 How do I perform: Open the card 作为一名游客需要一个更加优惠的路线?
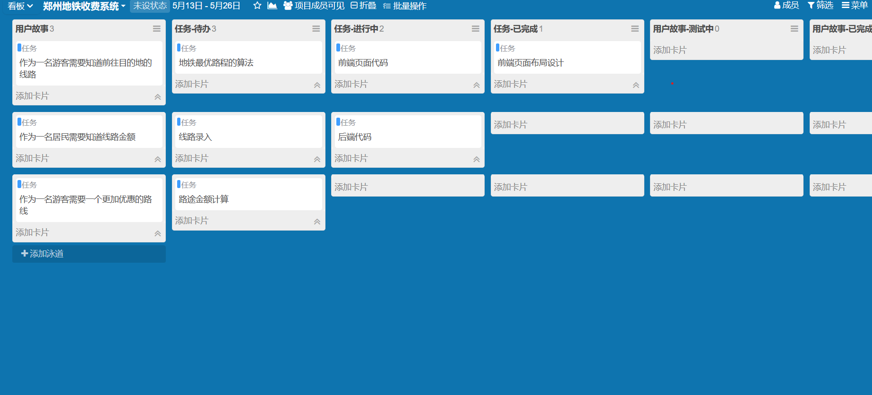(89, 200)
